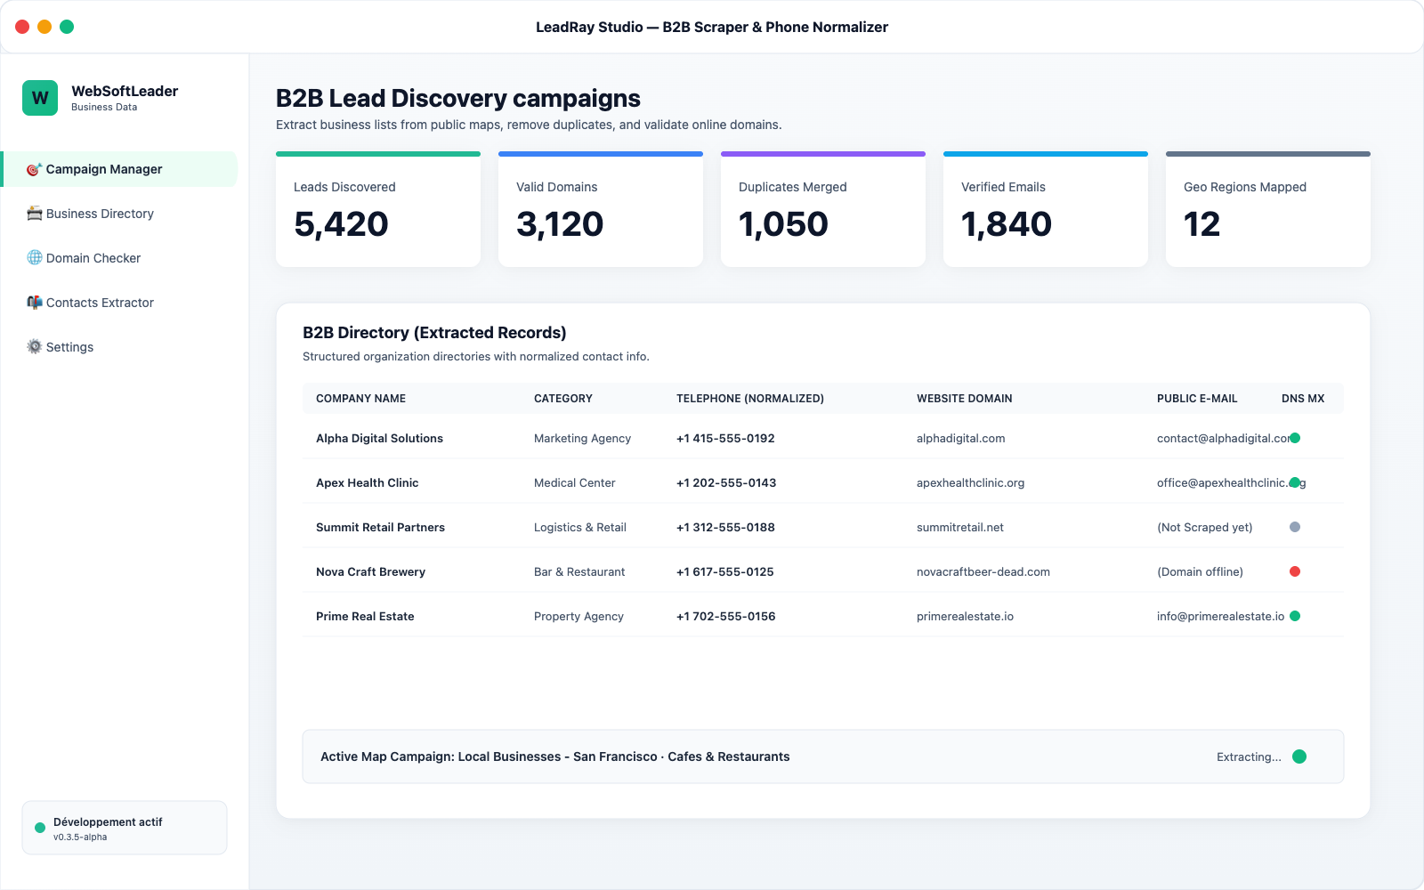Open the primerealestate.io domain
Viewport: 1424px width, 890px height.
pyautogui.click(x=965, y=616)
